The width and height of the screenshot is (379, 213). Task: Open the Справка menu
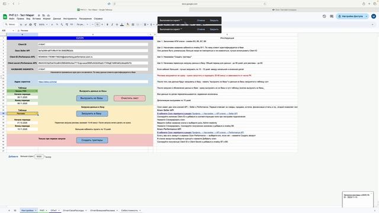98,18
